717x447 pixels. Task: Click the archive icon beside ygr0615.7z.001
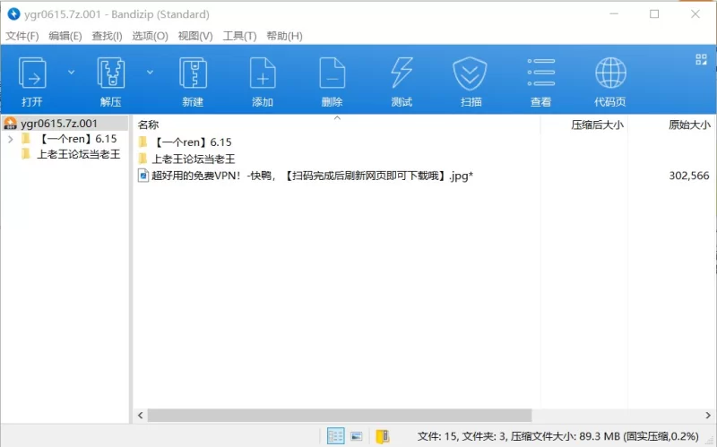pyautogui.click(x=10, y=124)
